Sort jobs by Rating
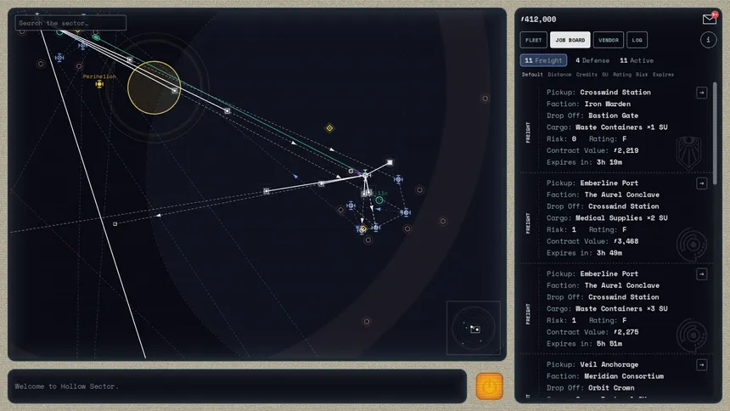730x411 pixels. (x=622, y=75)
